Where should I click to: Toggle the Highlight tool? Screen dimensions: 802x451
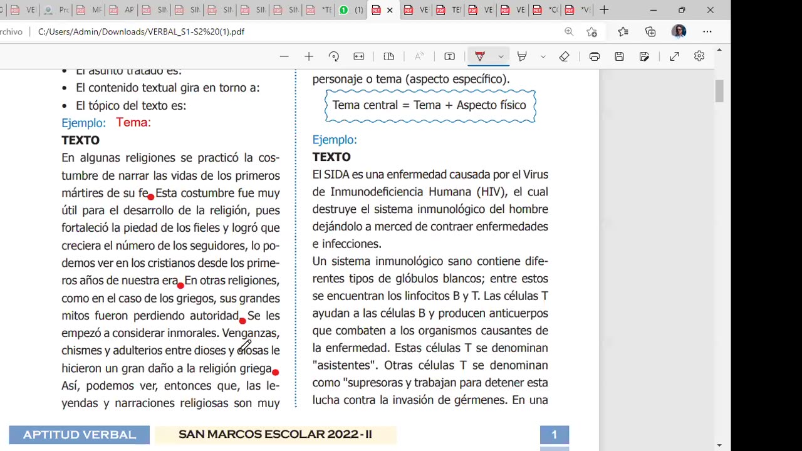(x=522, y=56)
